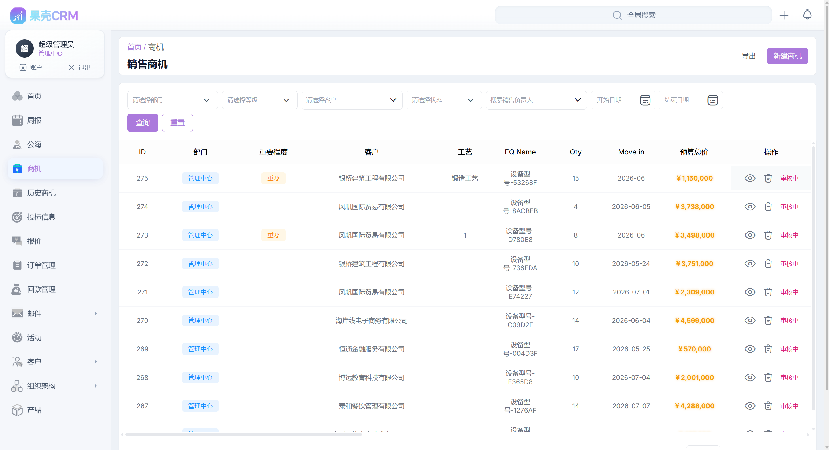Open the 请选择部门 department dropdown
Viewport: 829px width, 450px height.
pyautogui.click(x=172, y=100)
